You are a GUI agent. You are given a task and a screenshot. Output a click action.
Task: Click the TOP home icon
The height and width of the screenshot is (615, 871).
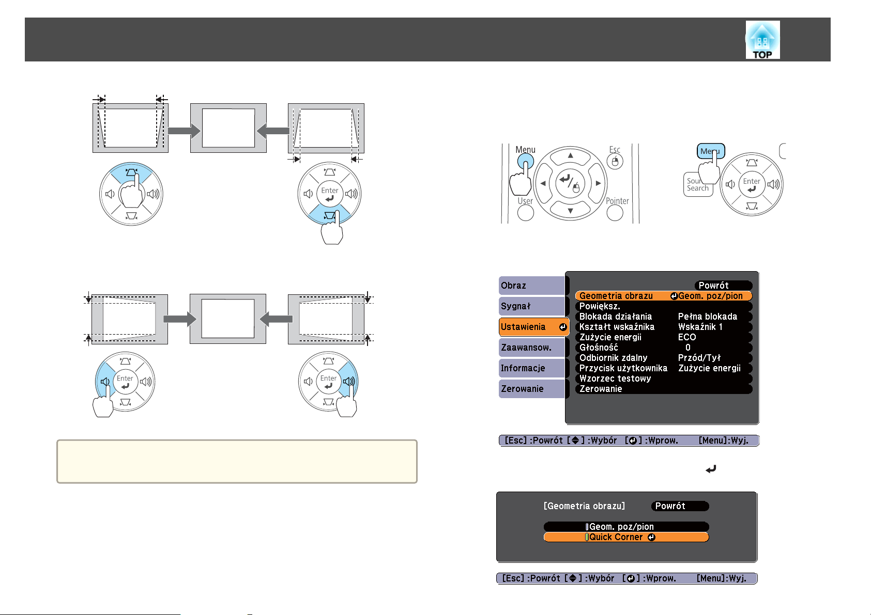(762, 40)
